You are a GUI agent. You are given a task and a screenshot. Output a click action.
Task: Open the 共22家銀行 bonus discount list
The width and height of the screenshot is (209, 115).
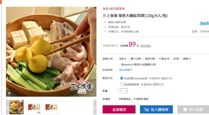point(125,70)
